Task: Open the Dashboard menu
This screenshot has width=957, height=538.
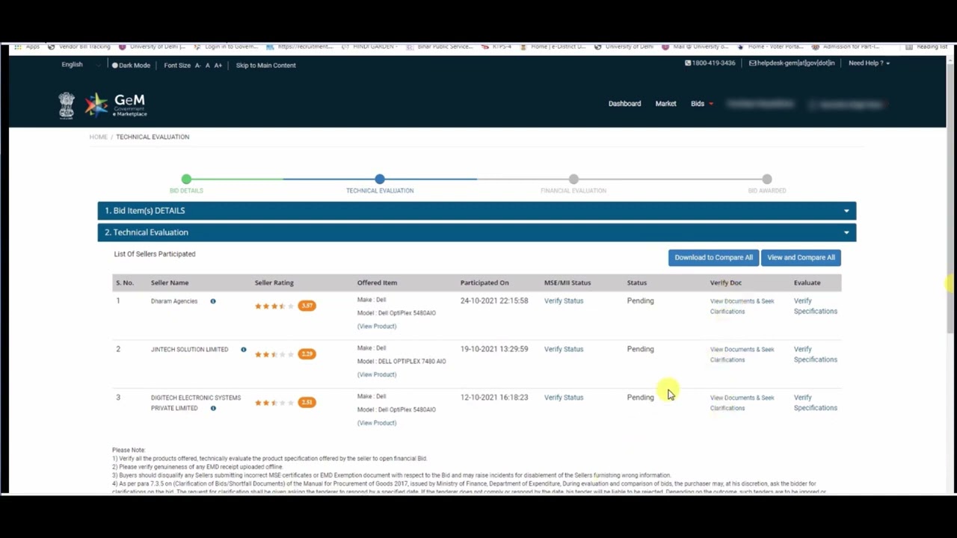Action: (624, 104)
